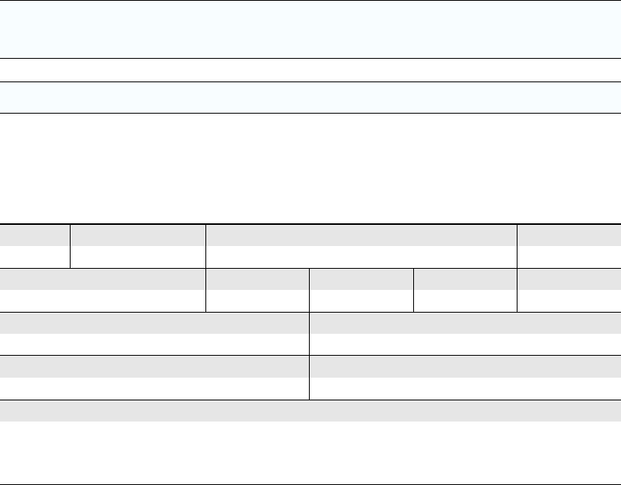This screenshot has width=621, height=485.
Task: Select the widest cell in the first row
Action: [x=361, y=246]
